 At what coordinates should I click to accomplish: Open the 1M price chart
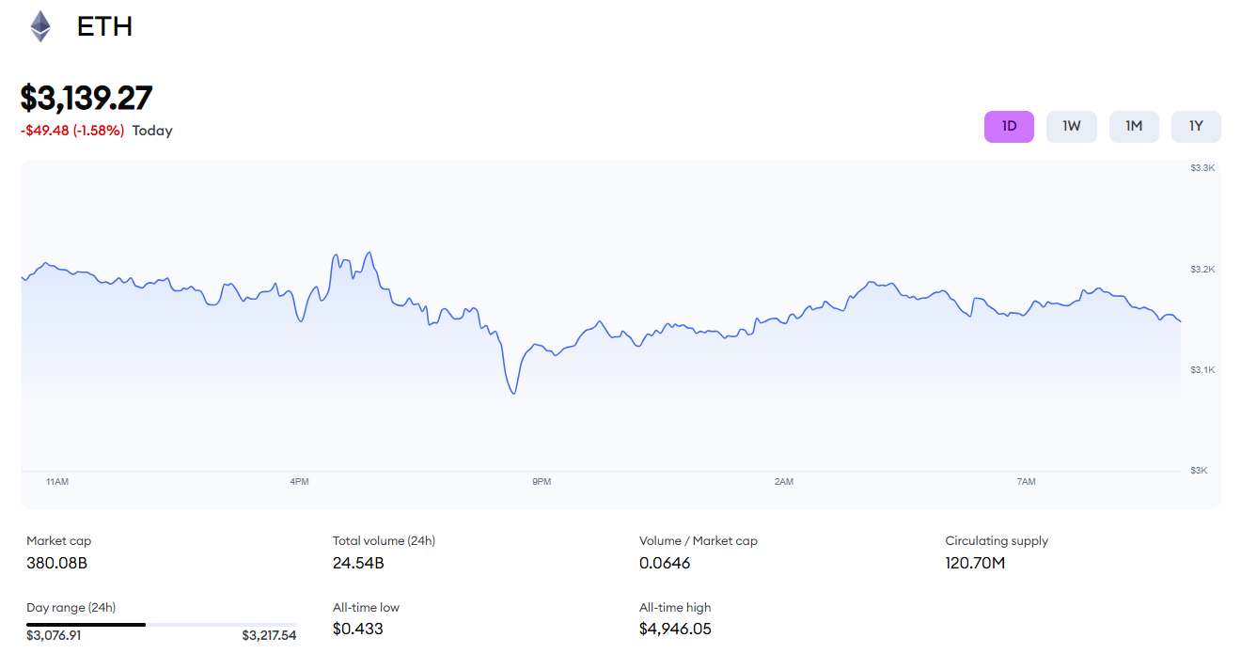(x=1133, y=126)
